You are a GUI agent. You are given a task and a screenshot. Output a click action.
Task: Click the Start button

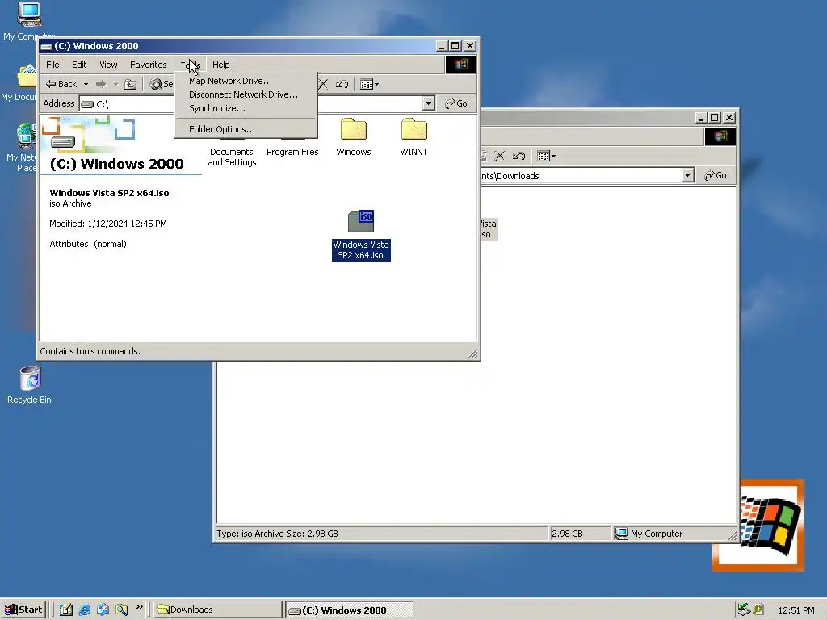pos(23,610)
